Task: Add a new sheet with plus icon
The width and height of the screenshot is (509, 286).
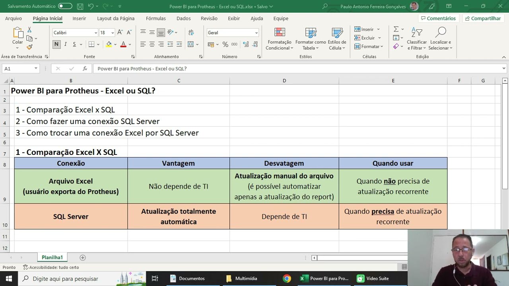Action: point(83,257)
